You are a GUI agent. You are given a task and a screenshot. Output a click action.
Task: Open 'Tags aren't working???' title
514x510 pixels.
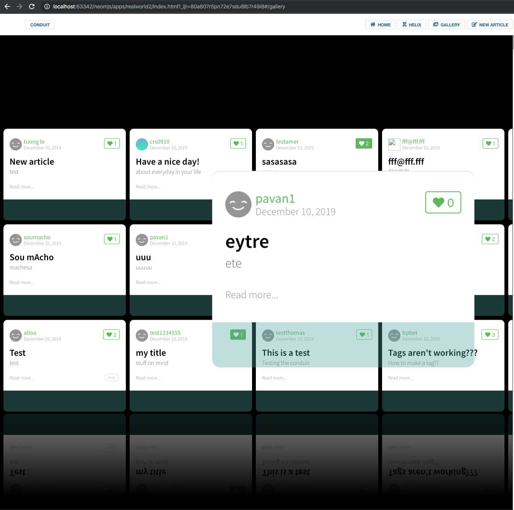coord(433,353)
